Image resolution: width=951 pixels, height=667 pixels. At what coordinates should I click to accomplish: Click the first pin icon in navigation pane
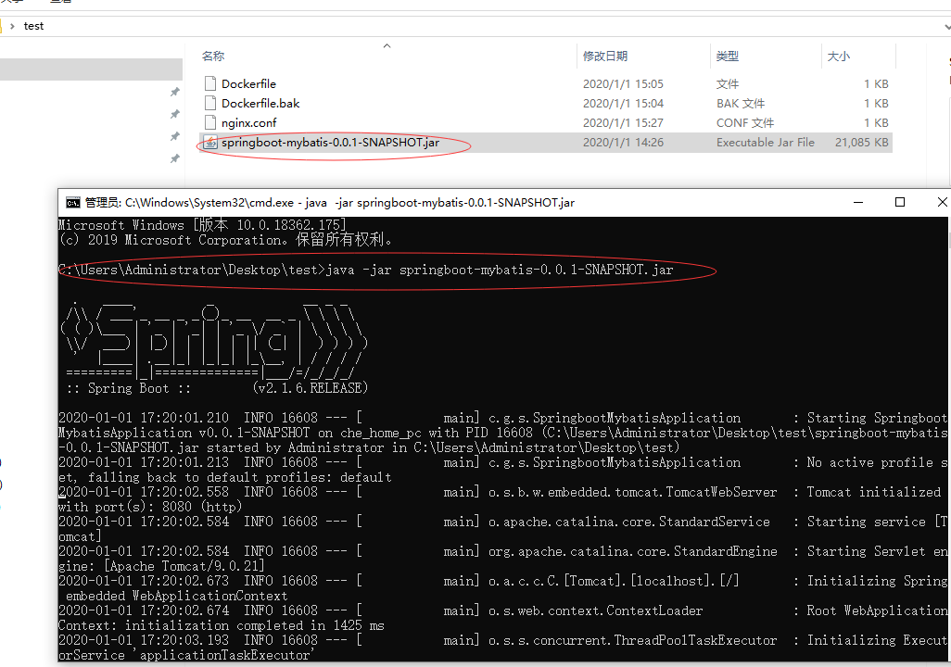pos(174,92)
